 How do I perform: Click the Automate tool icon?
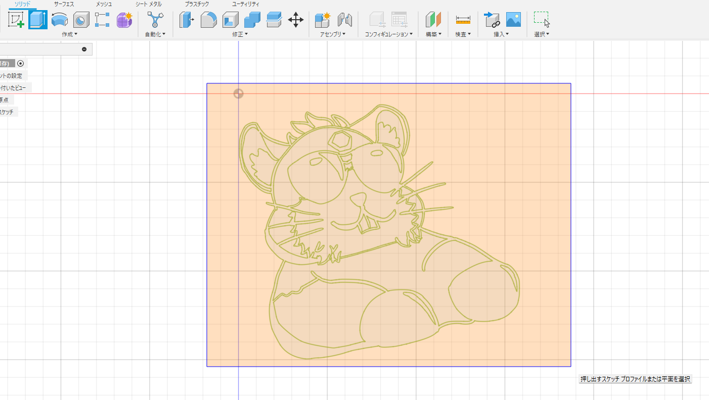pos(155,20)
